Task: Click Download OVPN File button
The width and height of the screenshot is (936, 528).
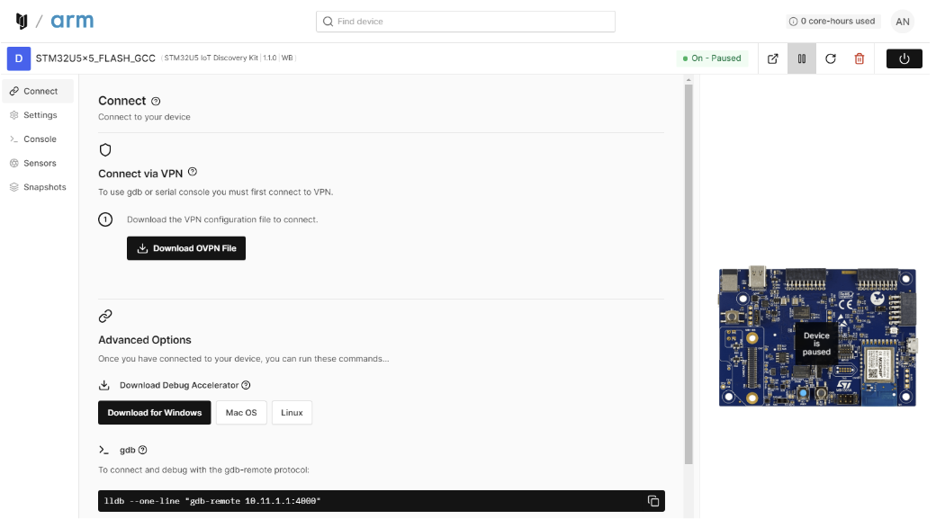Action: coord(186,248)
